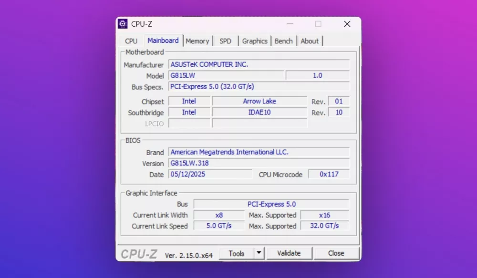Click the Current Link Speed label
The height and width of the screenshot is (278, 477).
tap(159, 226)
